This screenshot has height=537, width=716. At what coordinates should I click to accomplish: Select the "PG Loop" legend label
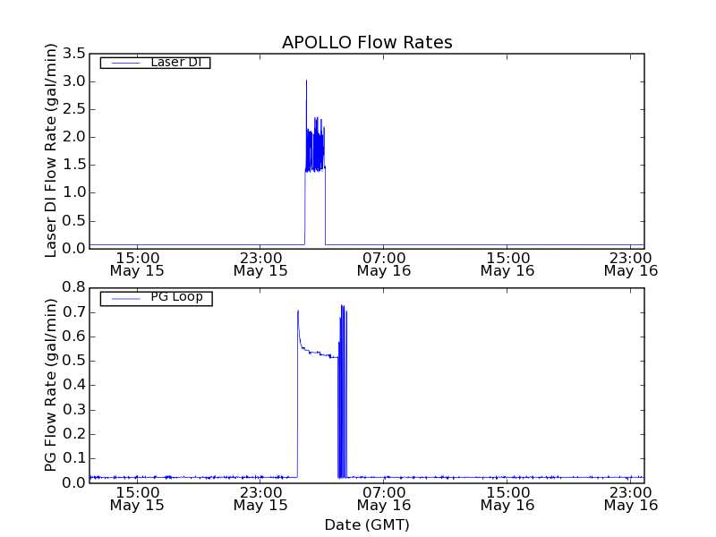[x=176, y=297]
